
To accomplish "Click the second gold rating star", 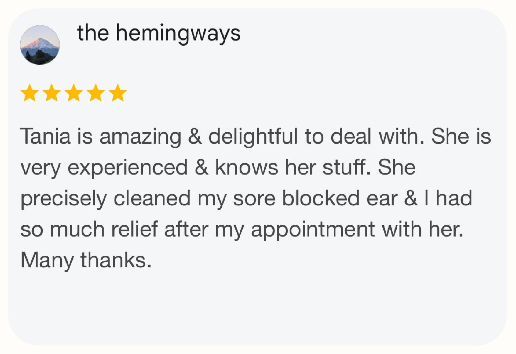I will (x=52, y=93).
